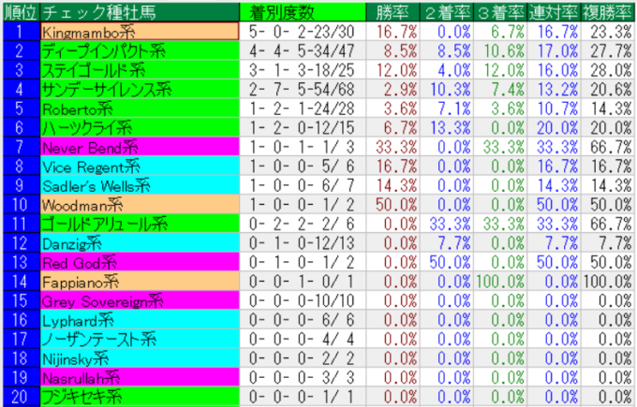Click the 順位 column header

click(19, 11)
